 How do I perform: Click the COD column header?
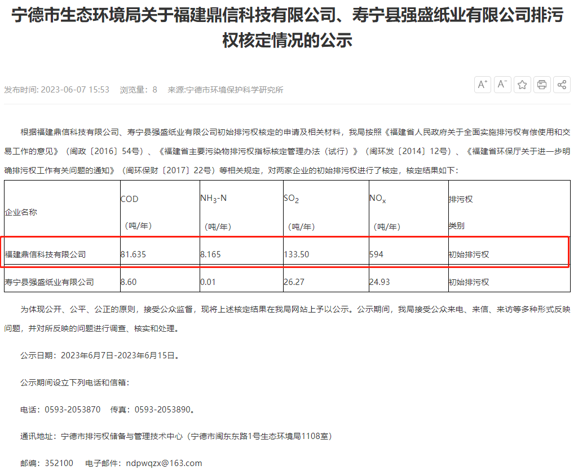[129, 199]
